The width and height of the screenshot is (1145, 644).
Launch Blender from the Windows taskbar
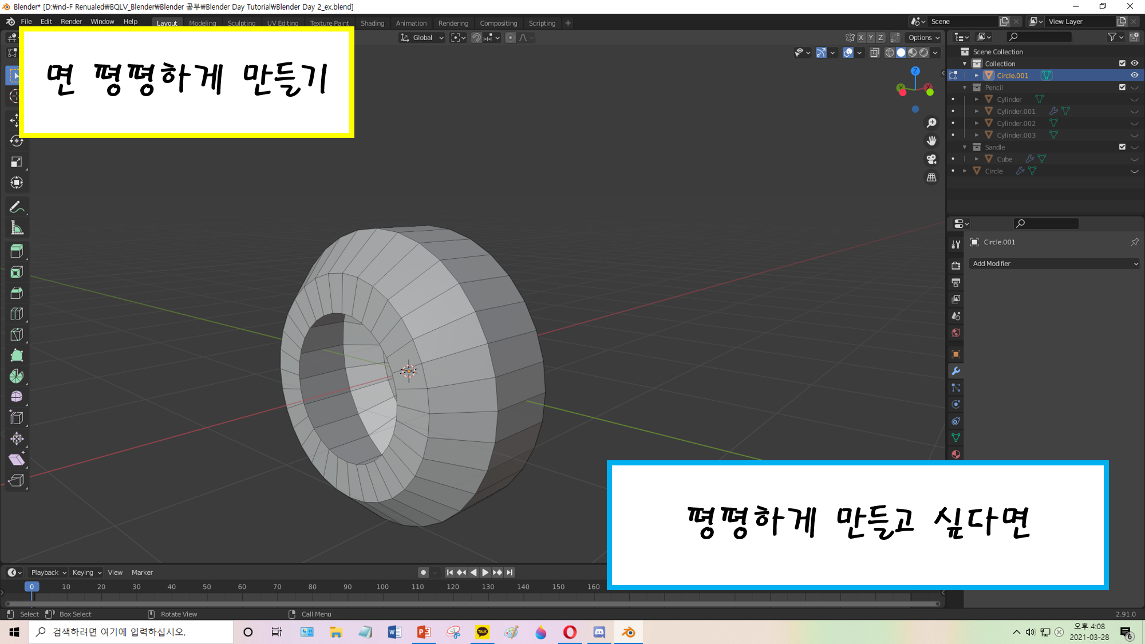(x=628, y=632)
